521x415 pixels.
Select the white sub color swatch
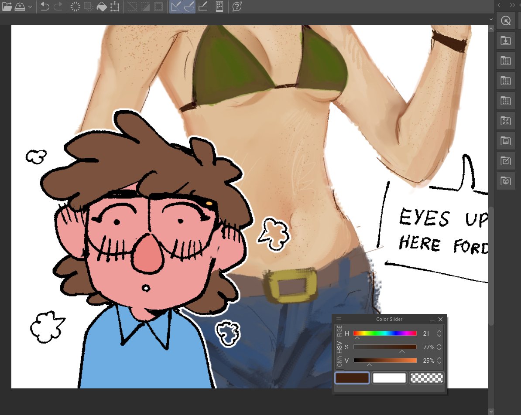389,378
